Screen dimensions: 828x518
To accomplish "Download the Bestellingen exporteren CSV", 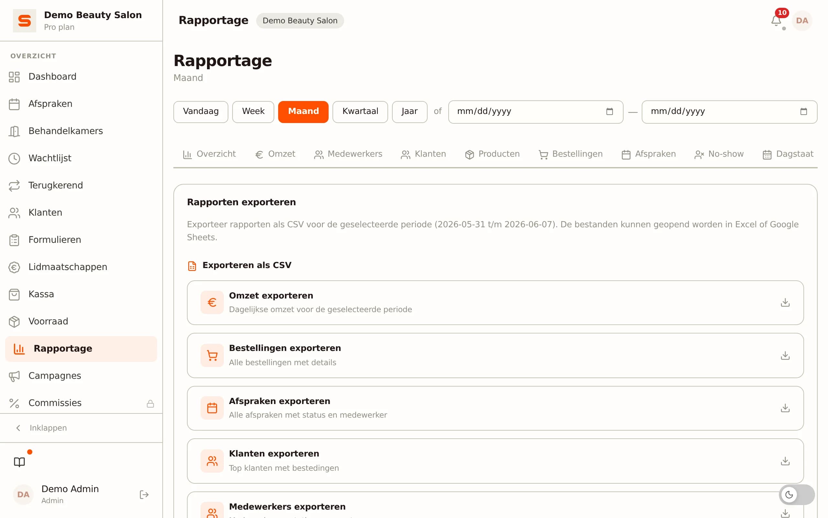I will point(785,355).
